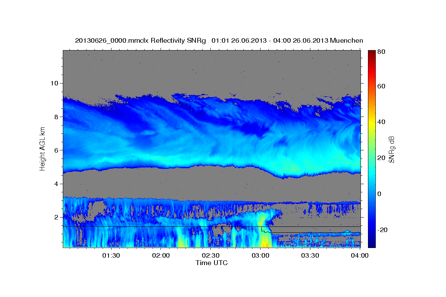446x297 pixels.
Task: Click the 02:00 time tick label
Action: pos(161,255)
